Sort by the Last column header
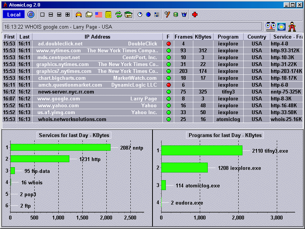Image resolution: width=305 pixels, height=229 pixels. [x=24, y=37]
